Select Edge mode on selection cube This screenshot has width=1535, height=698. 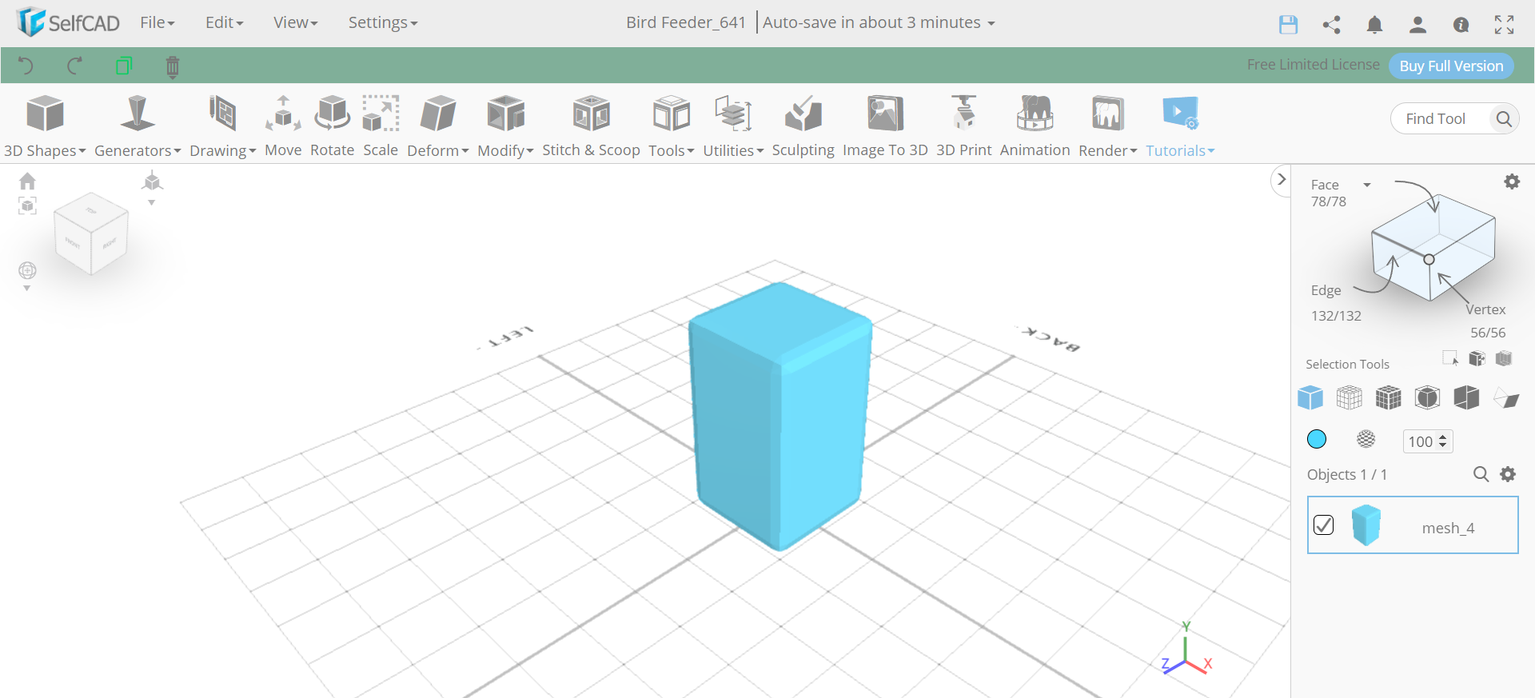pyautogui.click(x=1326, y=290)
